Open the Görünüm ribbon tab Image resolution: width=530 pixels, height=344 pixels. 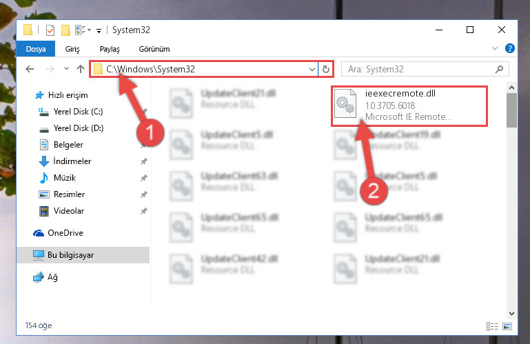coord(154,49)
